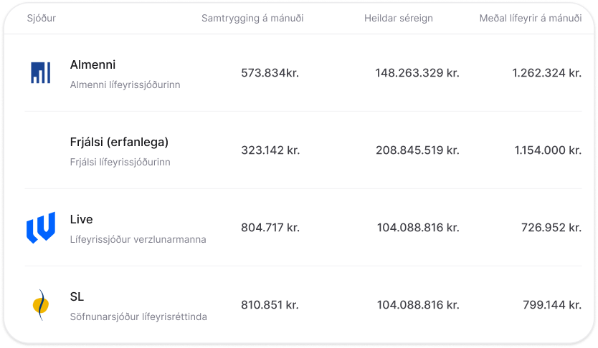Select the Live fund title

click(x=81, y=219)
